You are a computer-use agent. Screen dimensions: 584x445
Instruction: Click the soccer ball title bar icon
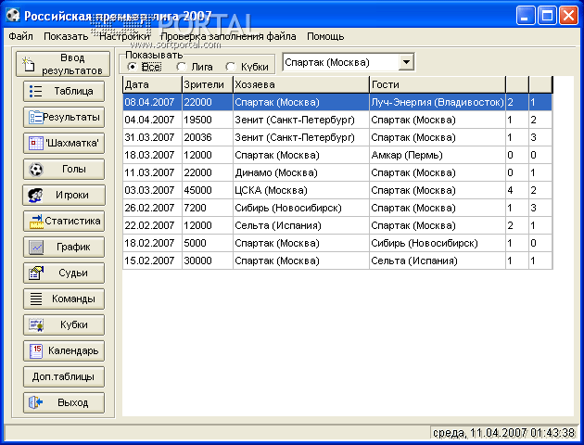point(13,15)
